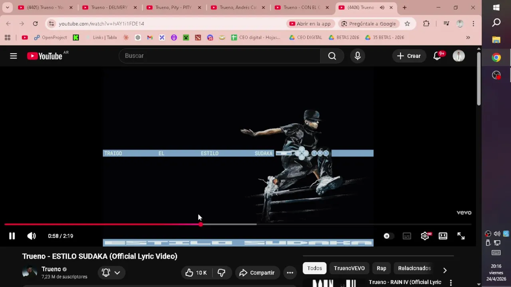Open more actions three-dot menu

(290, 273)
